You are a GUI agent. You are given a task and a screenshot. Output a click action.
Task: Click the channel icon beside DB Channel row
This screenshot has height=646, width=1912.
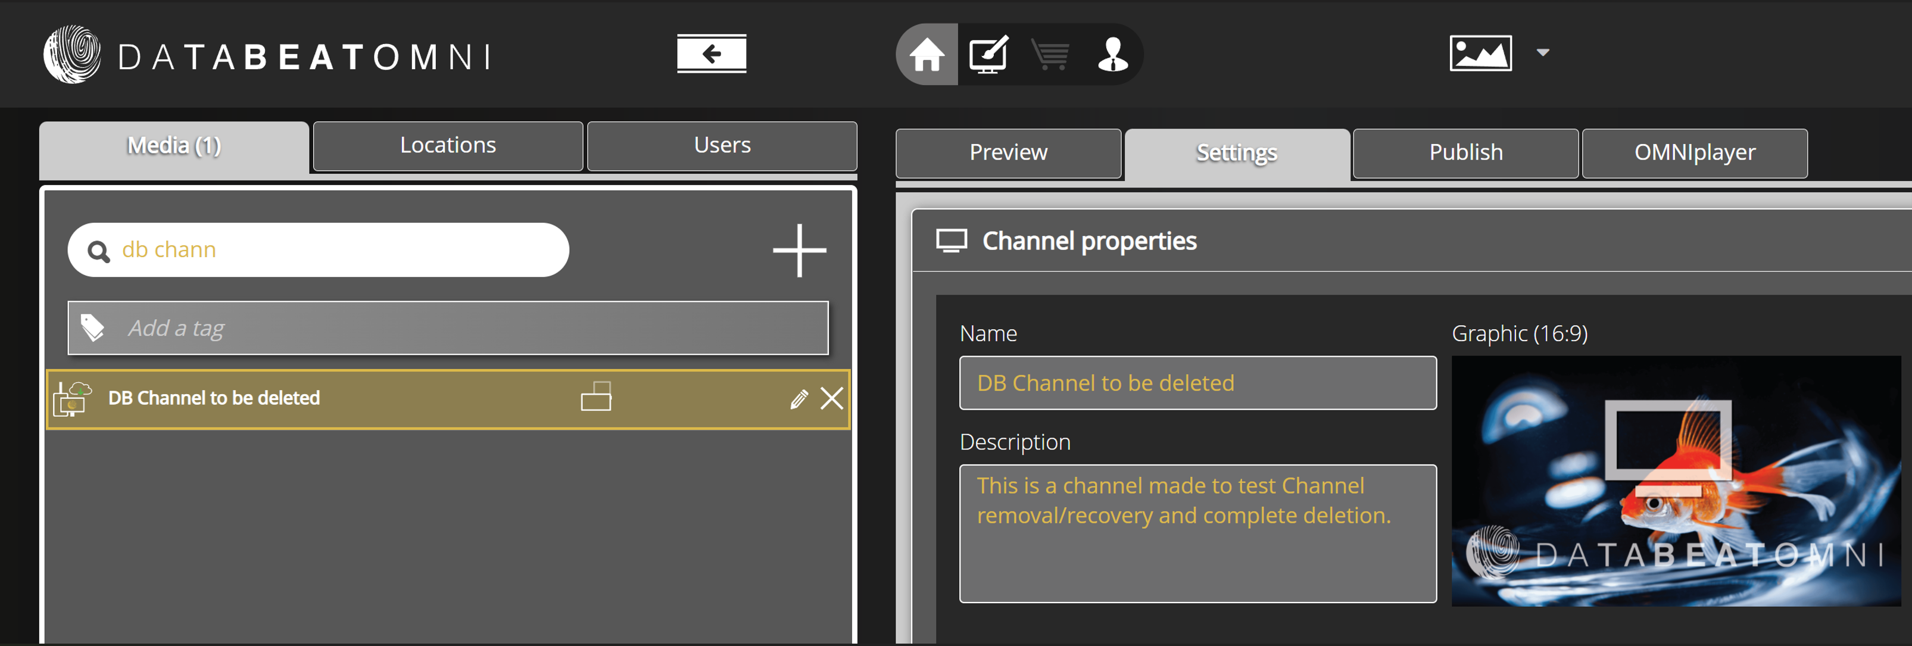point(72,399)
